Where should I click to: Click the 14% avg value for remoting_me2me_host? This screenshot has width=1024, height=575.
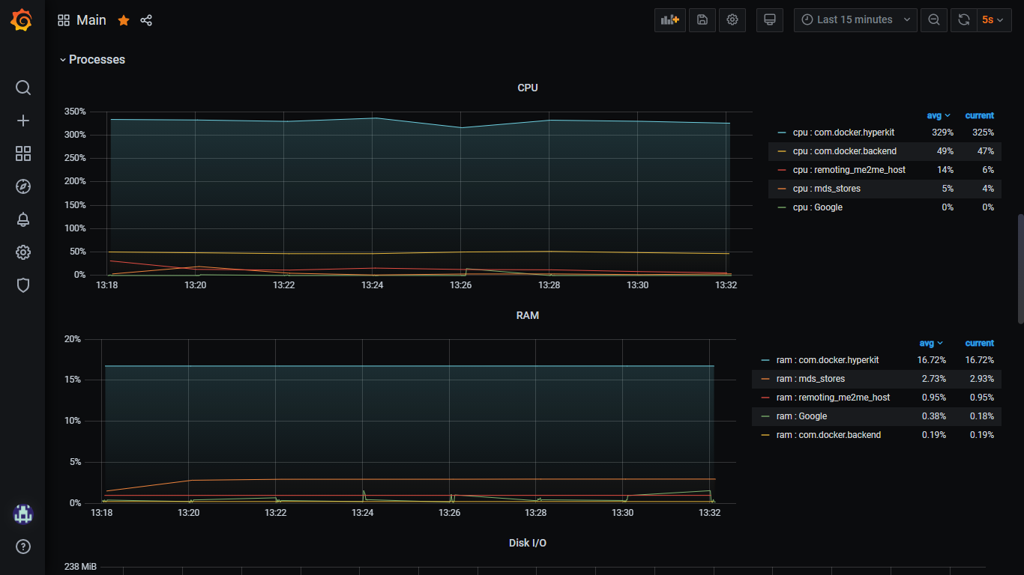(945, 170)
